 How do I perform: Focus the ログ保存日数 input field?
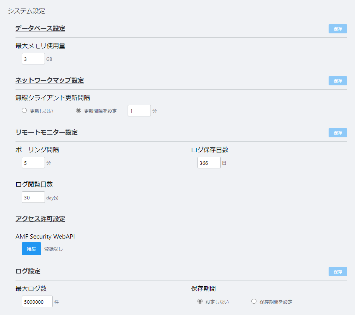[x=209, y=163]
